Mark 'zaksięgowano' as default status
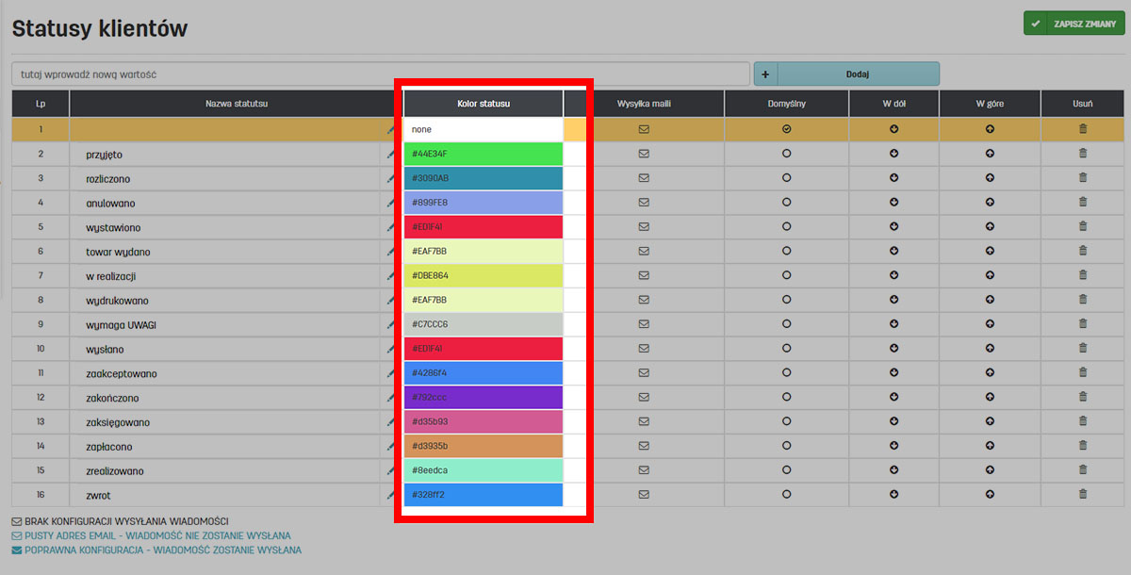This screenshot has width=1131, height=575. pos(786,421)
